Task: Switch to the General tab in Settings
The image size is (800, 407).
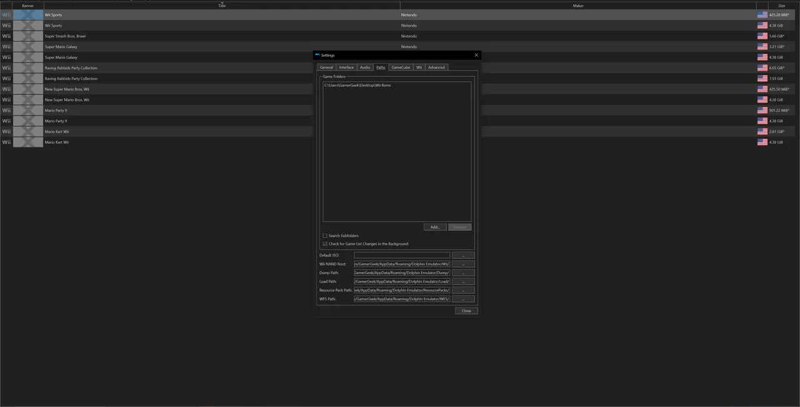Action: [326, 67]
